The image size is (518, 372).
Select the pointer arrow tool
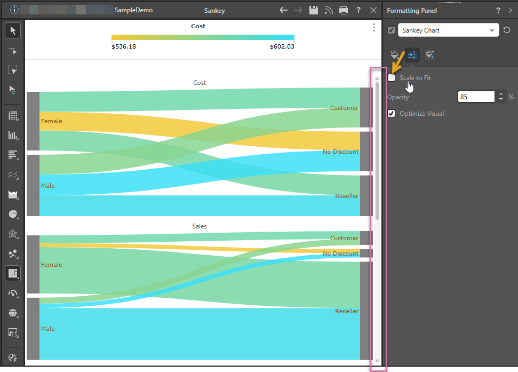click(x=13, y=30)
